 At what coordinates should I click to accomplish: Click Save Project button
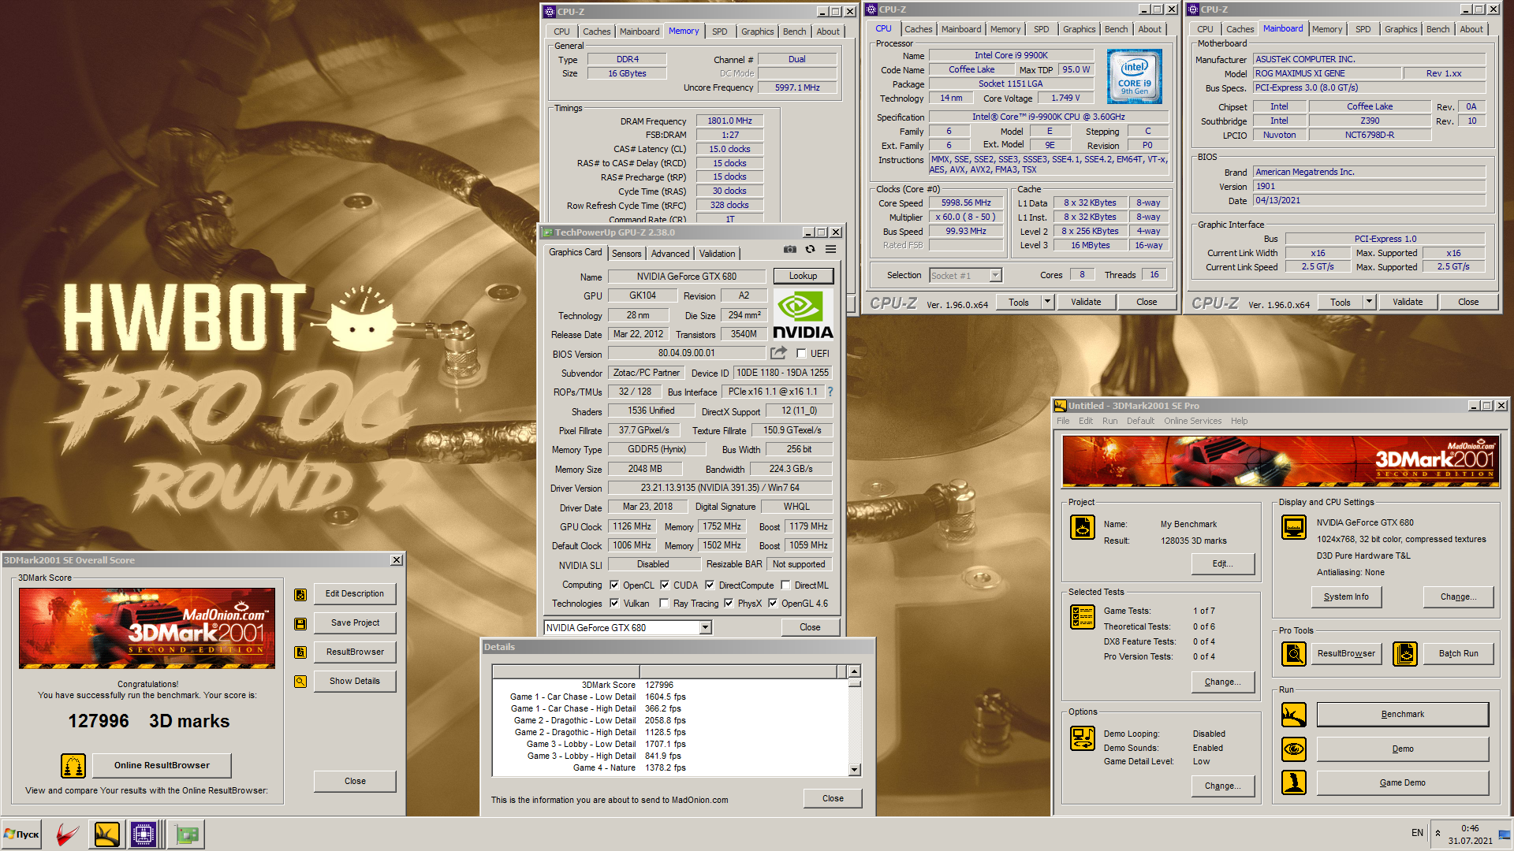pos(355,622)
